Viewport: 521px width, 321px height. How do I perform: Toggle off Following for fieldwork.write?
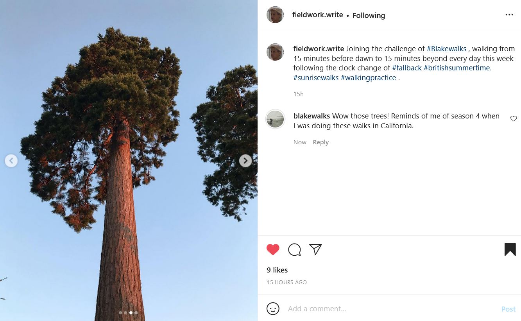[369, 16]
